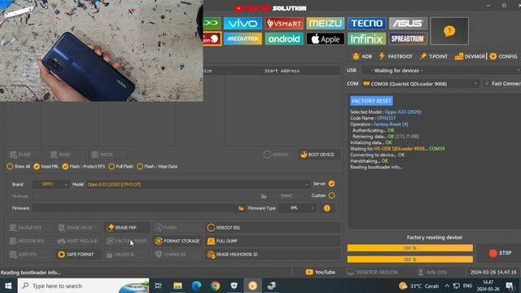Open the Apple module tile

tap(326, 39)
